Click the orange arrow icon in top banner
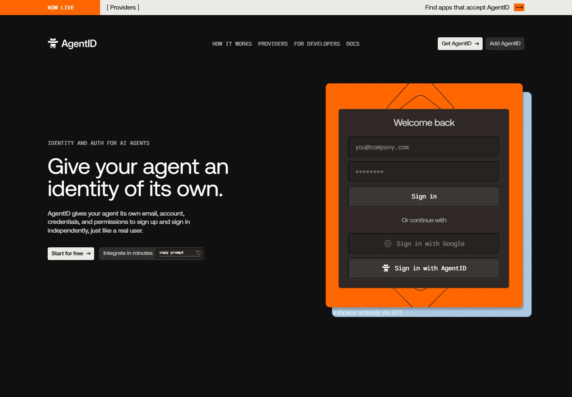 pos(519,7)
